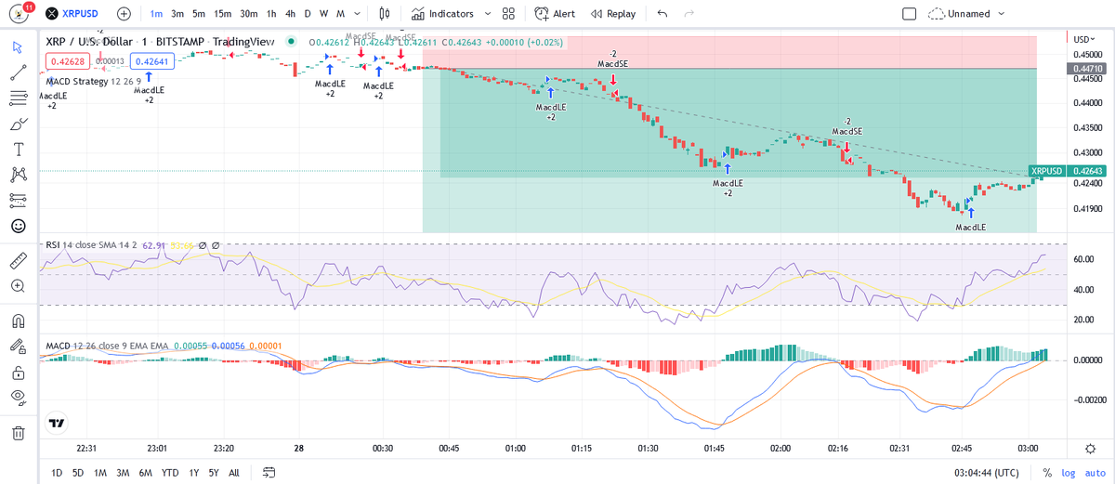Select the 1D date range
Viewport: 1115px width, 484px height.
tap(56, 472)
